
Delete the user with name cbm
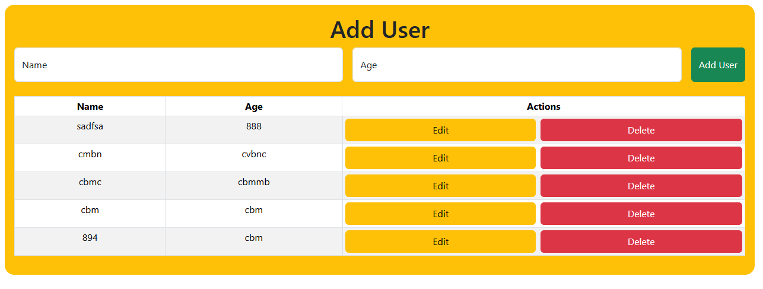click(641, 214)
